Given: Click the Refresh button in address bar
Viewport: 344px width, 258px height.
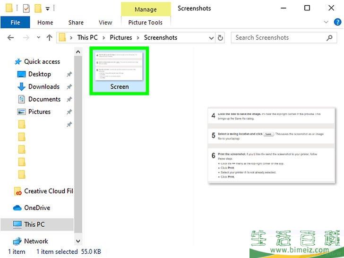Looking at the screenshot, I should [220, 38].
